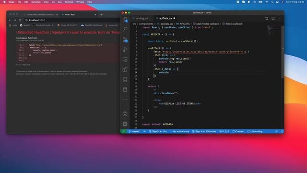Open the database cylinder icon in activity bar

125,89
